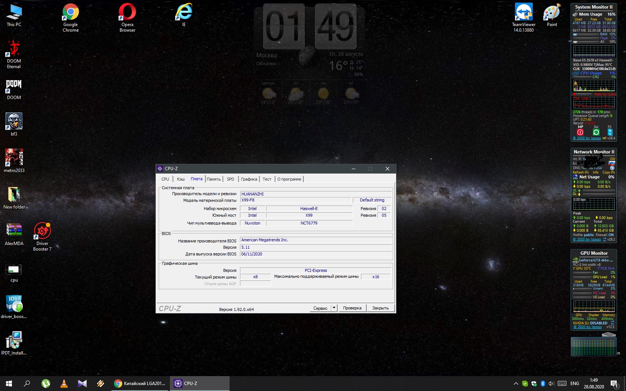Click the Сервис button

320,308
